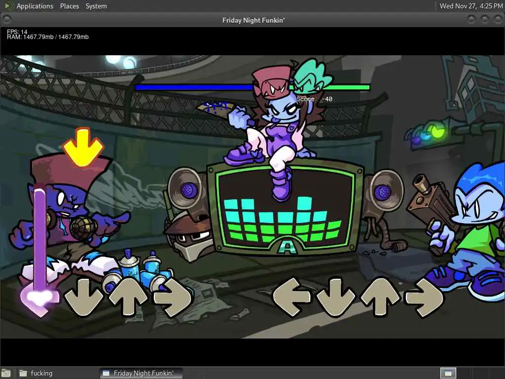
Task: Click the opponent's grey right arrow receptor
Action: point(173,298)
